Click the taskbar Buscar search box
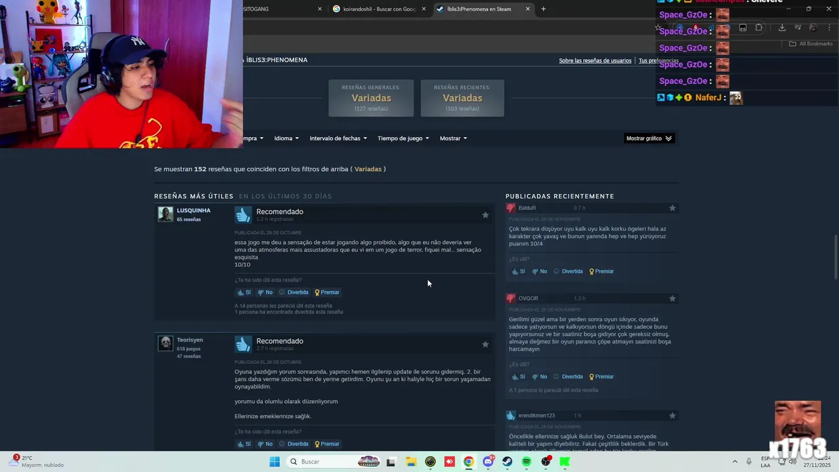839x472 pixels. (334, 462)
